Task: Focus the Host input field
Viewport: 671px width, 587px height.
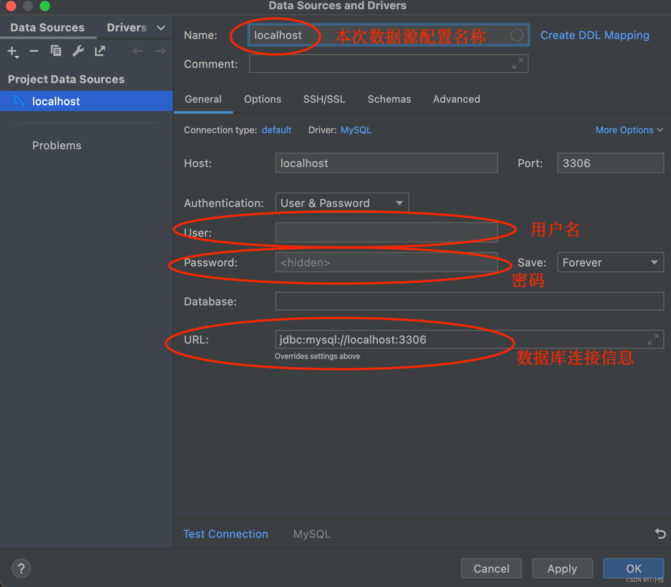Action: (386, 163)
